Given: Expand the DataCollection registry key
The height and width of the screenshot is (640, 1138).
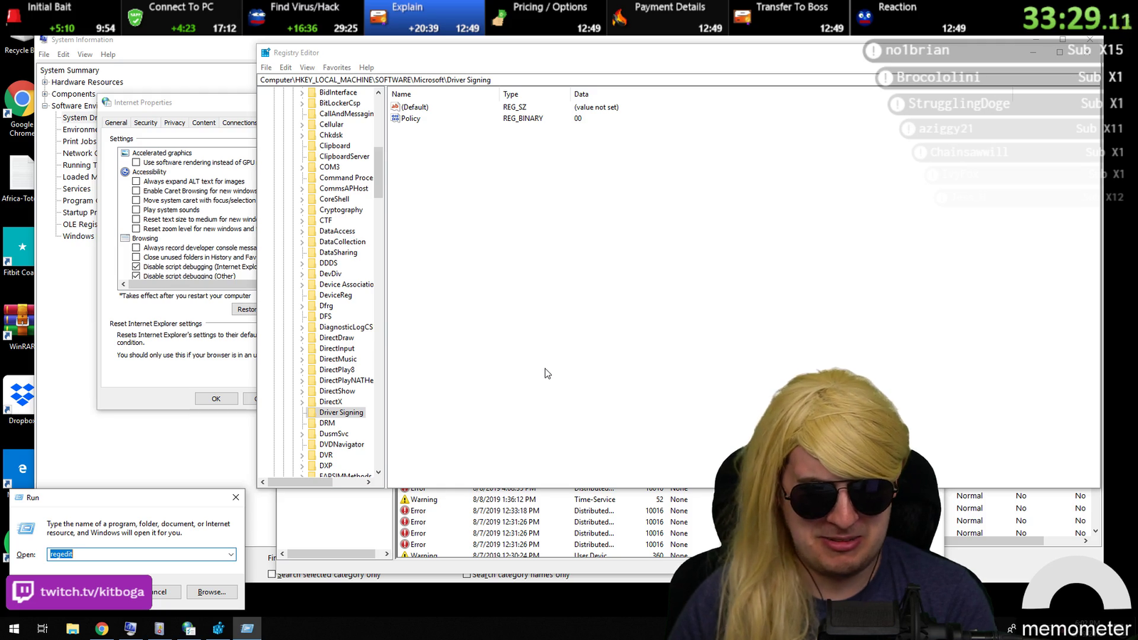Looking at the screenshot, I should pyautogui.click(x=302, y=242).
